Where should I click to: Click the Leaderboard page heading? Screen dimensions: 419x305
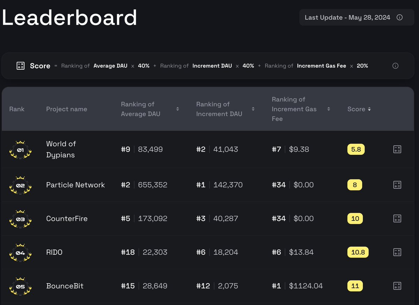(69, 17)
